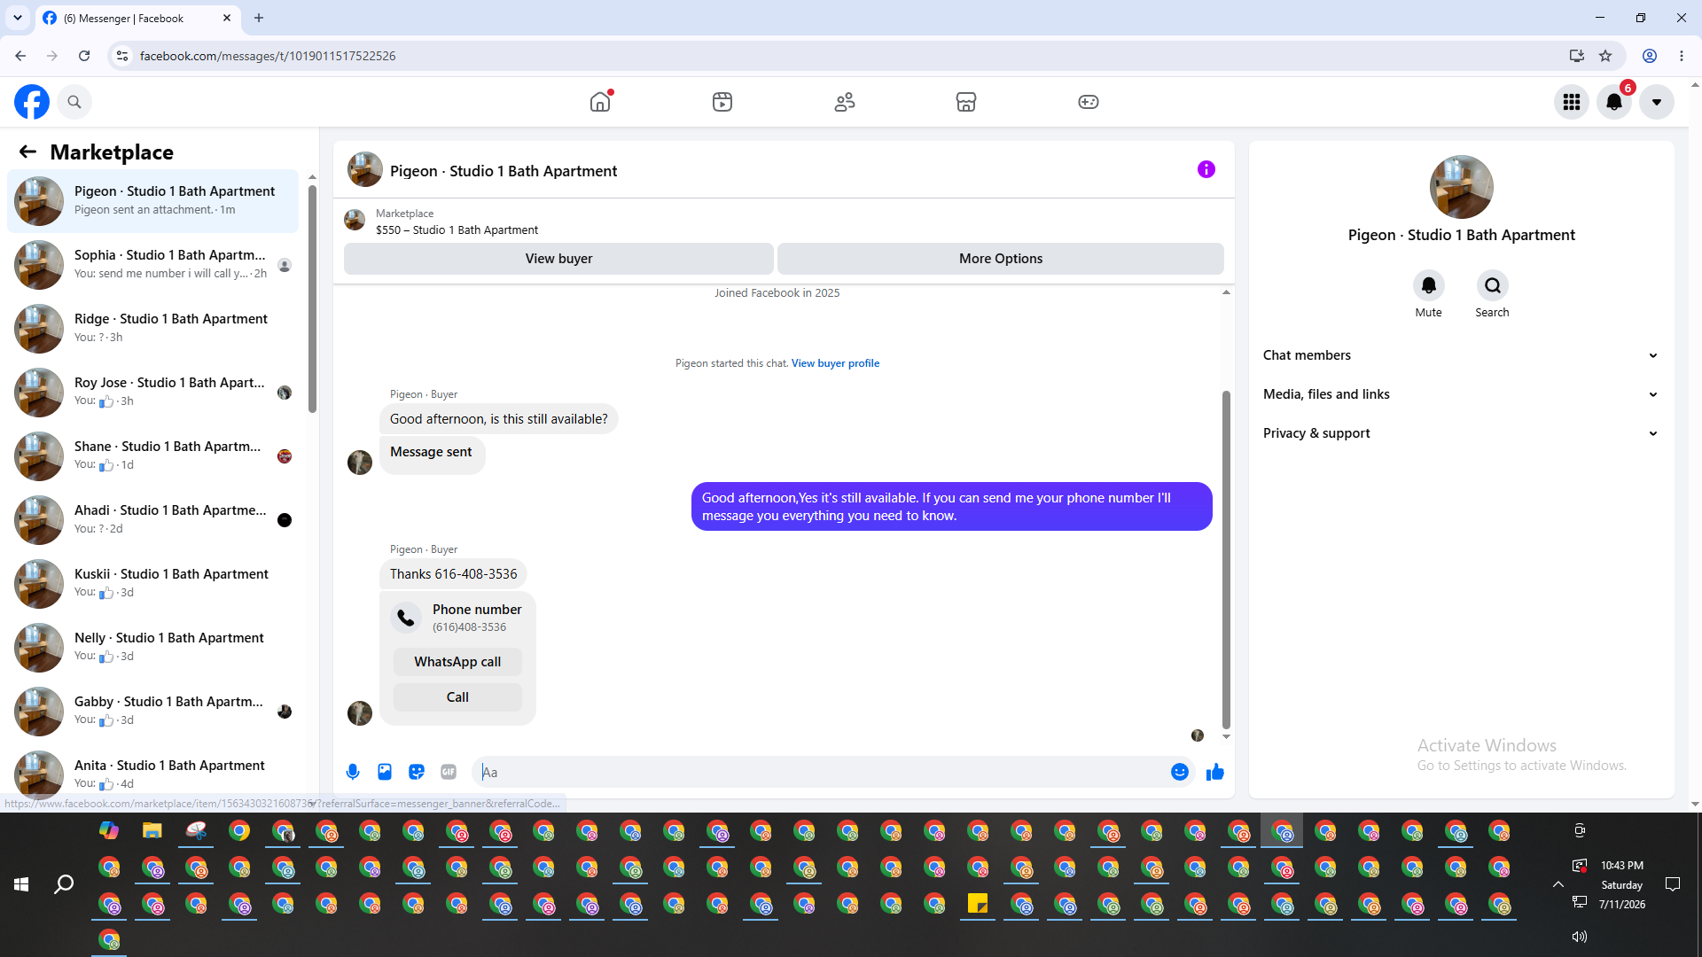Choose a GIF icon
This screenshot has height=957, width=1702.
[449, 772]
